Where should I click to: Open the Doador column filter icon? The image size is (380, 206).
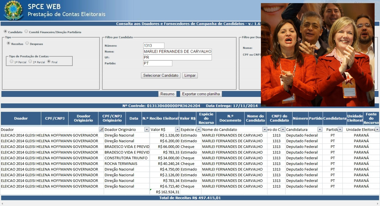pos(101,129)
